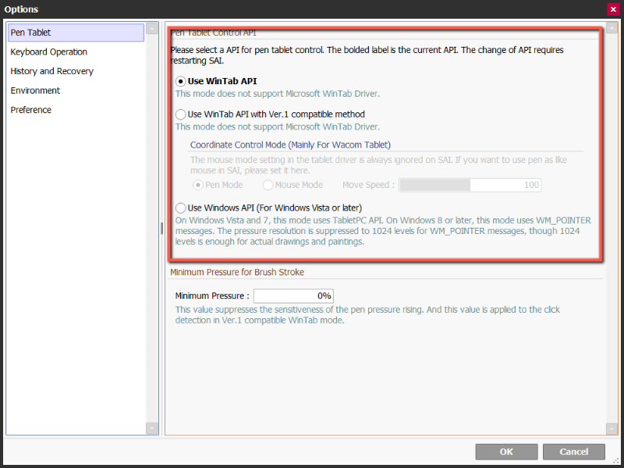Click category list scroll up arrow
Image resolution: width=624 pixels, height=468 pixels.
[151, 29]
